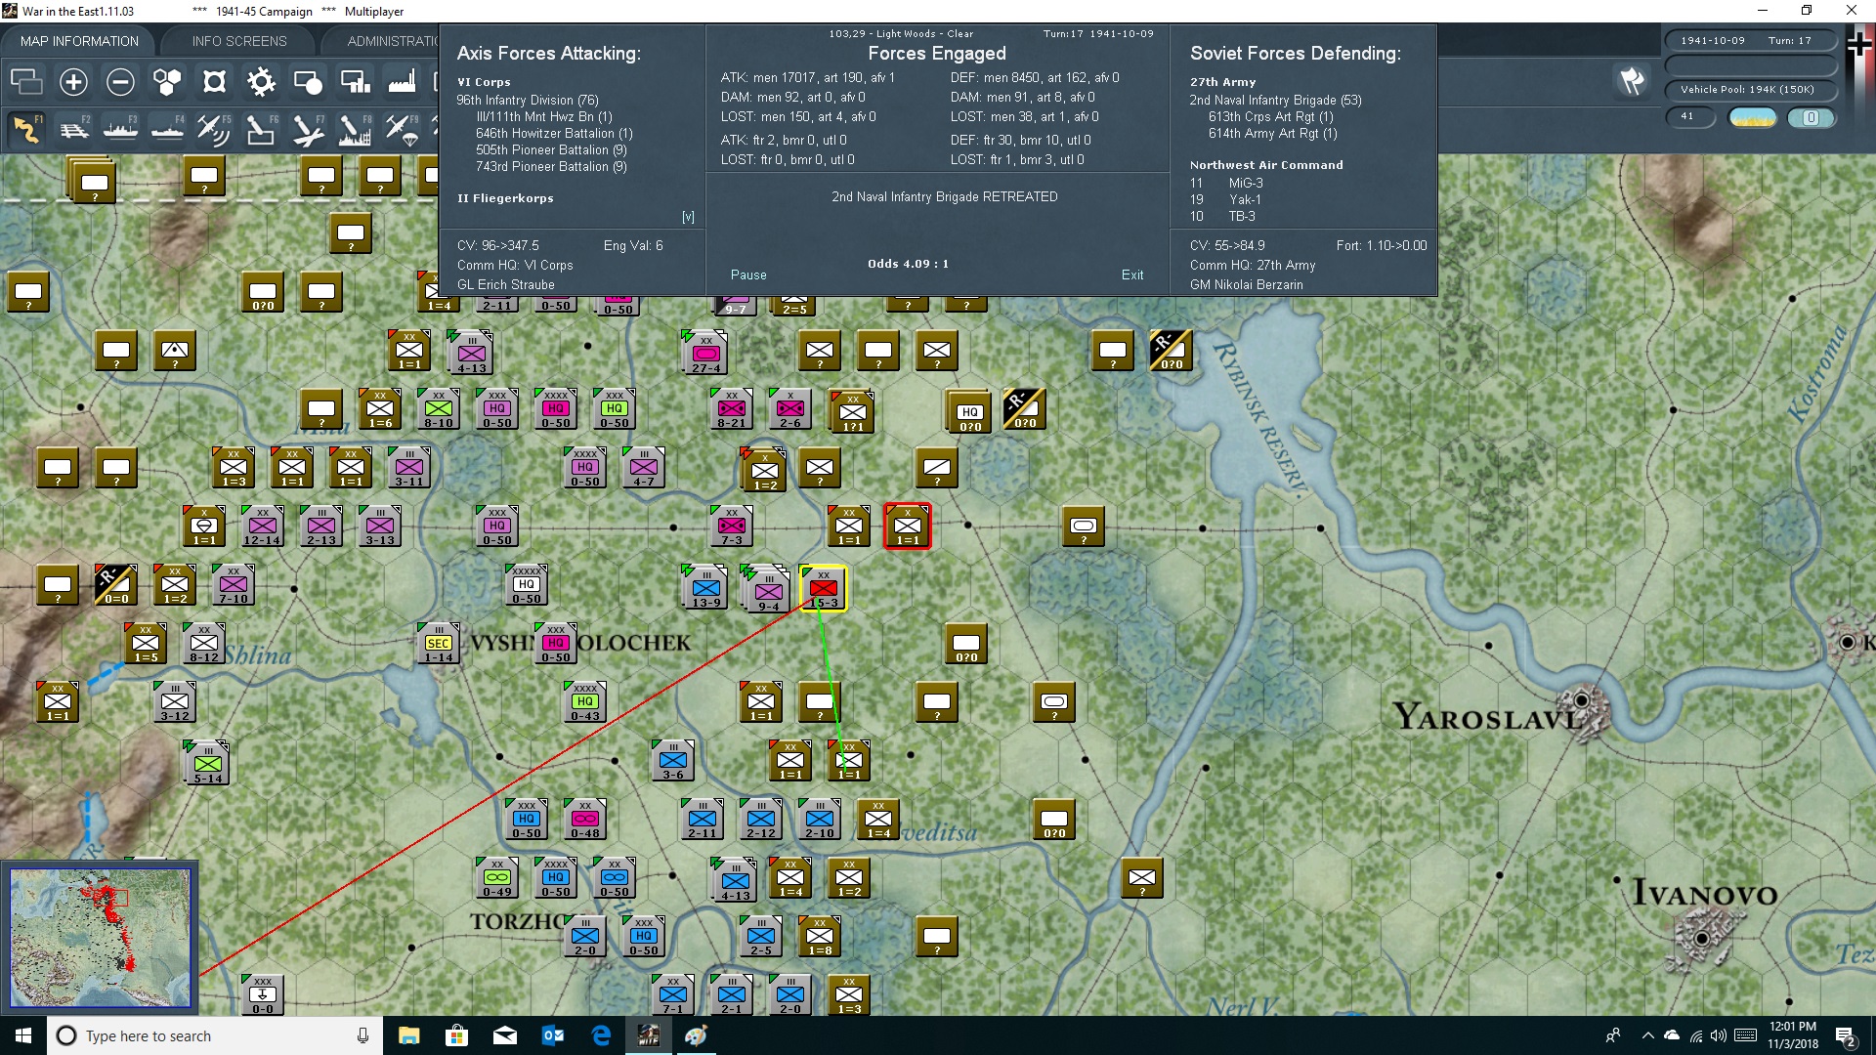Click '2nd Naval Infantry Brigade (53)' defender entry
1876x1055 pixels.
[1275, 100]
